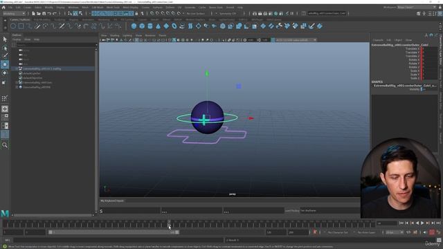This screenshot has width=443, height=249.
Task: Open the Workspace dropdown
Action: pyautogui.click(x=417, y=8)
